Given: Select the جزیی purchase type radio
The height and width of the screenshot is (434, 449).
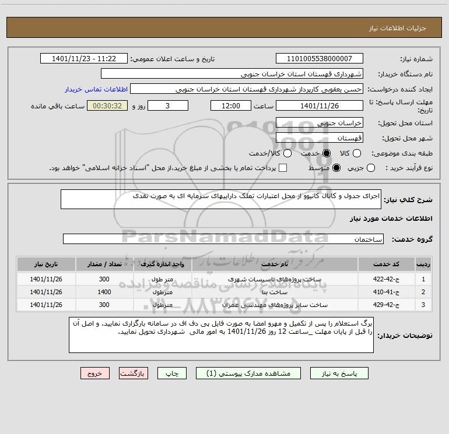Looking at the screenshot, I should coord(370,168).
